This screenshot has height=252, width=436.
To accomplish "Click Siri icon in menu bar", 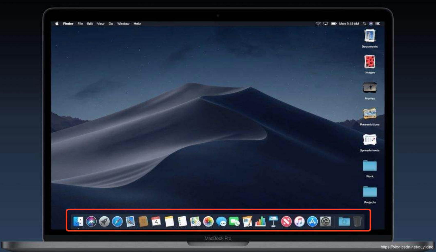I will pyautogui.click(x=371, y=24).
